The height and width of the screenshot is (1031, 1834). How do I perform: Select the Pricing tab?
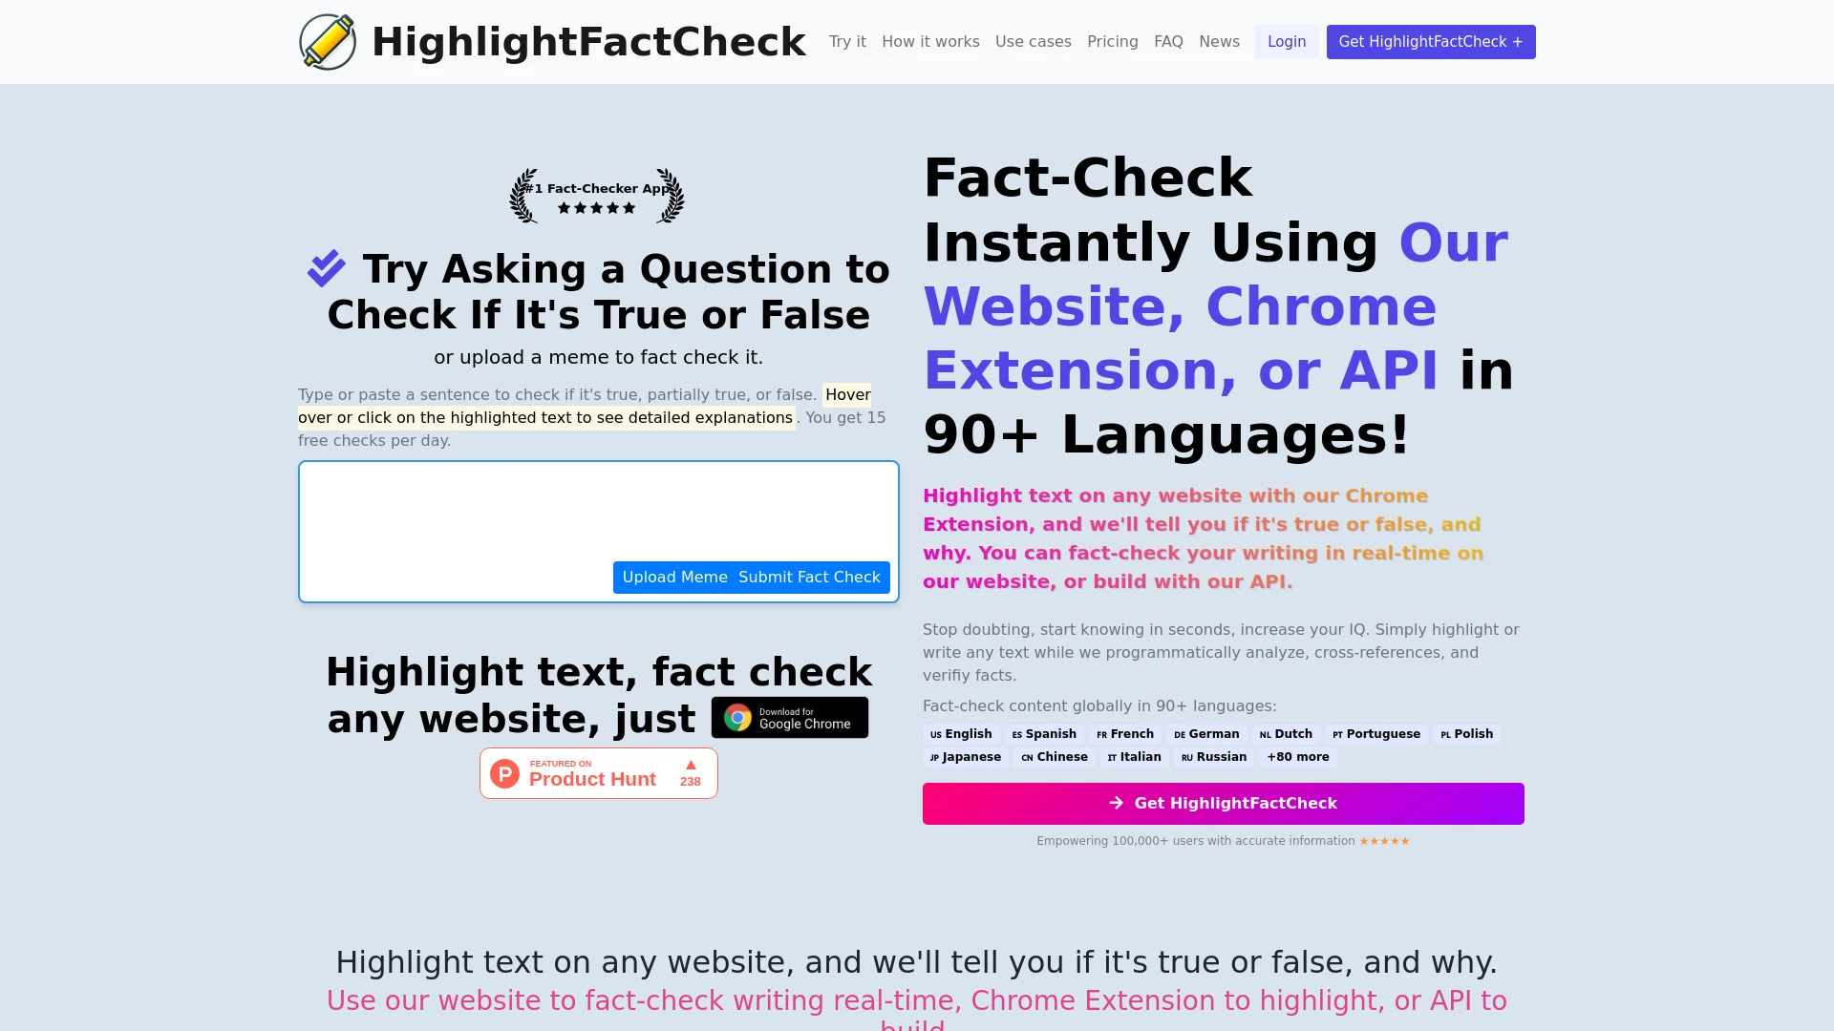click(x=1112, y=42)
